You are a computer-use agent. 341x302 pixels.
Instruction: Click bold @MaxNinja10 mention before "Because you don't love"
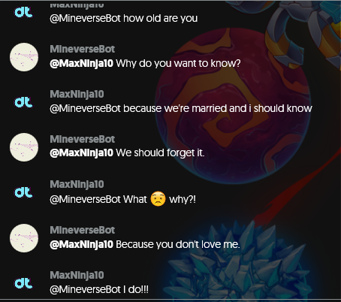click(82, 244)
